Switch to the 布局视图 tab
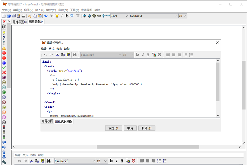Viewport: 248px width, 165px height. 47,121
